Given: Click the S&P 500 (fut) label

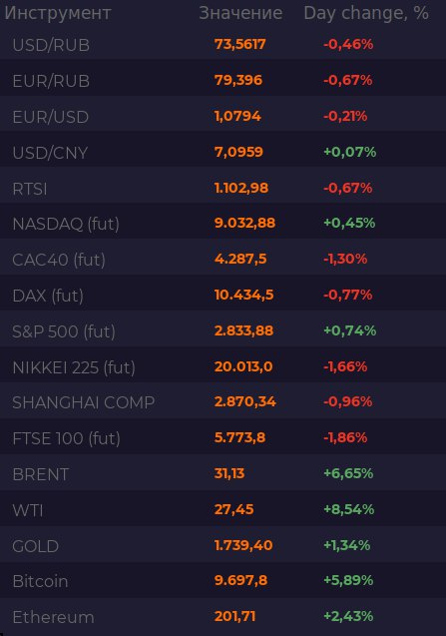Looking at the screenshot, I should click(x=64, y=331).
